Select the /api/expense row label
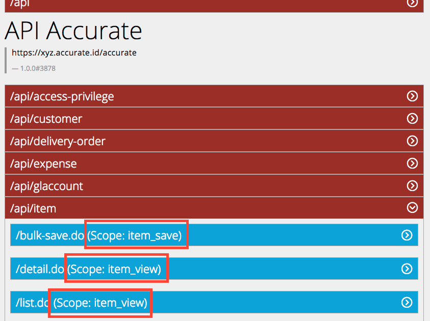This screenshot has height=321, width=430. coord(43,164)
